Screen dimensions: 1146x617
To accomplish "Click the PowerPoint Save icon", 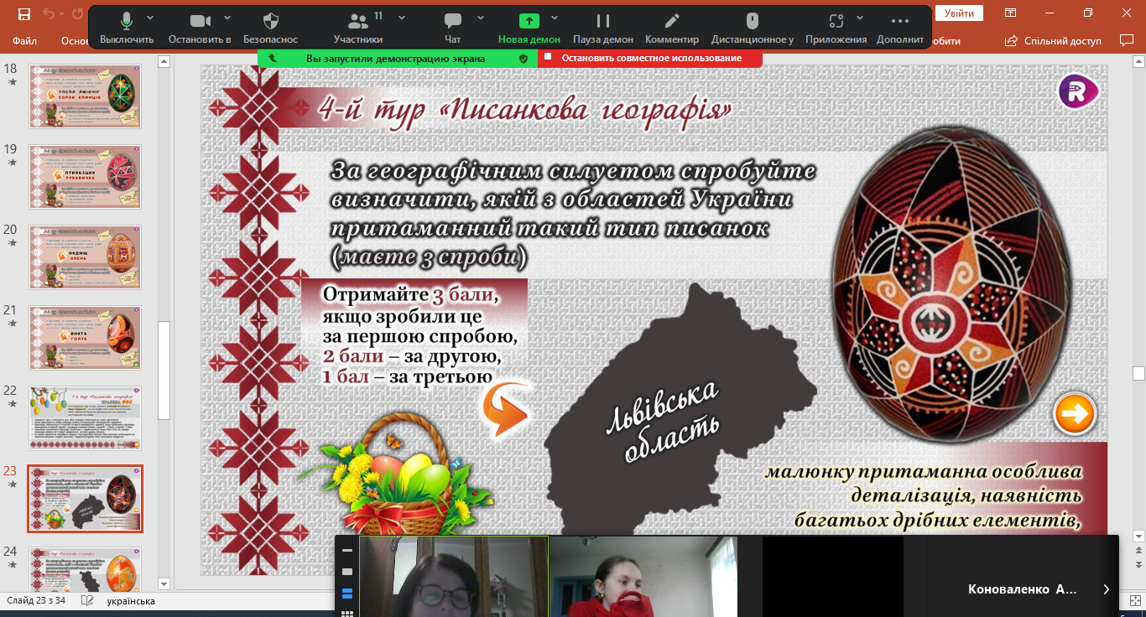I will point(24,13).
